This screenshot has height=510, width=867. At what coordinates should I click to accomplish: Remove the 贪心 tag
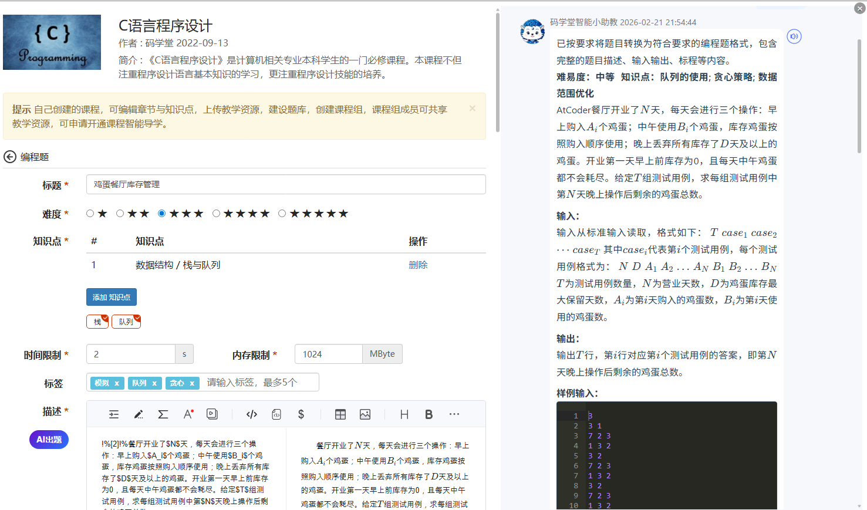[x=191, y=383]
